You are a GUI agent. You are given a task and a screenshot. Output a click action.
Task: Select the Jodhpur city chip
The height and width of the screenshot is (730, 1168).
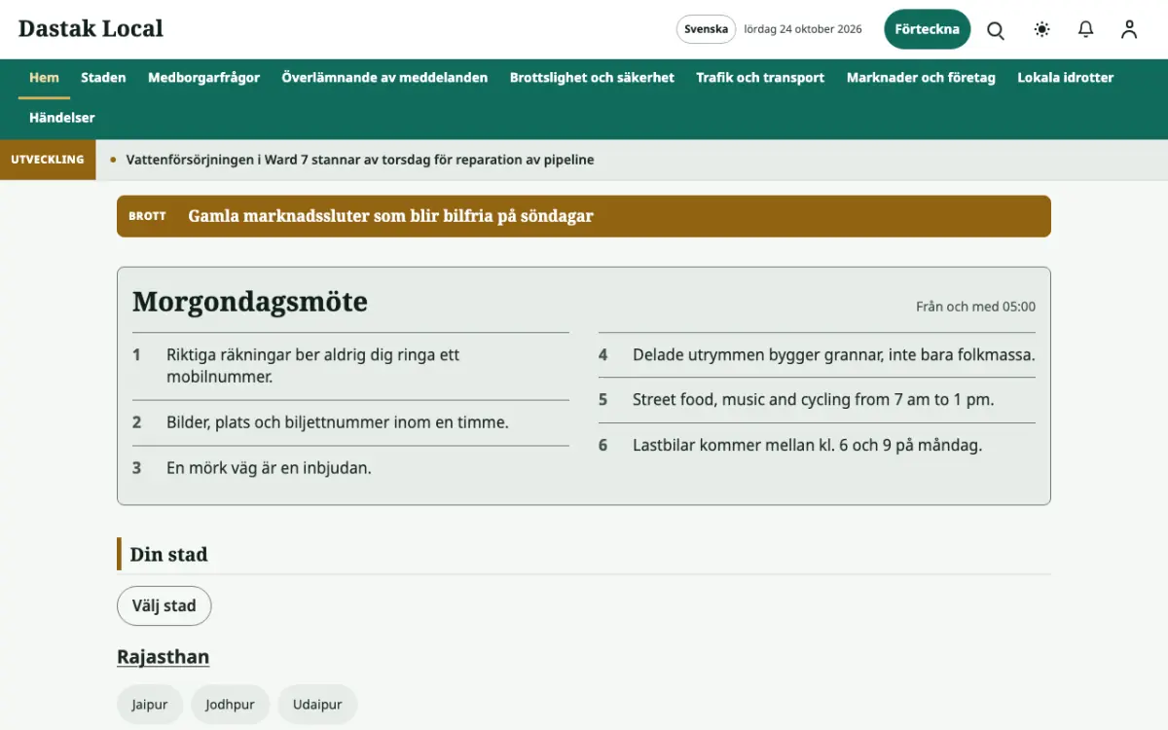pyautogui.click(x=230, y=705)
